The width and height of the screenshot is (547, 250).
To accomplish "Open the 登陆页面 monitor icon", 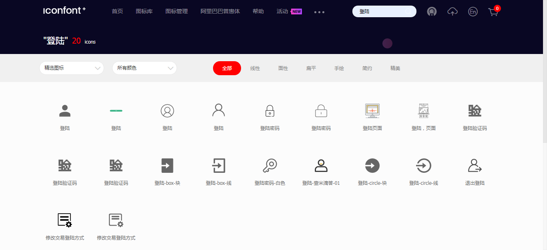I will (x=372, y=110).
